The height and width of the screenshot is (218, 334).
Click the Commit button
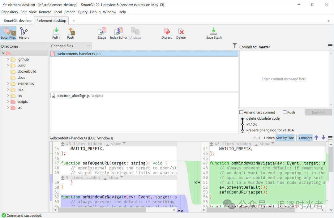[318, 113]
